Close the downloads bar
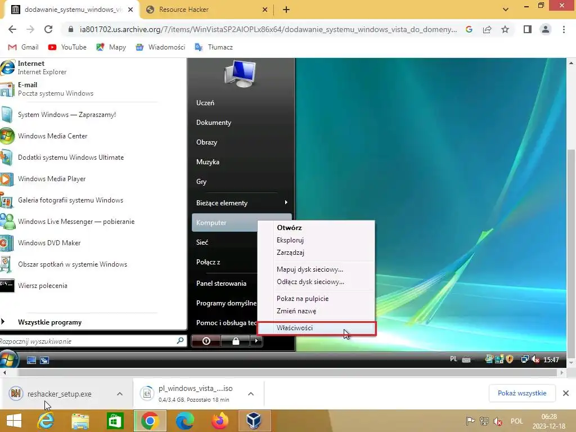The image size is (576, 432). coord(566,393)
